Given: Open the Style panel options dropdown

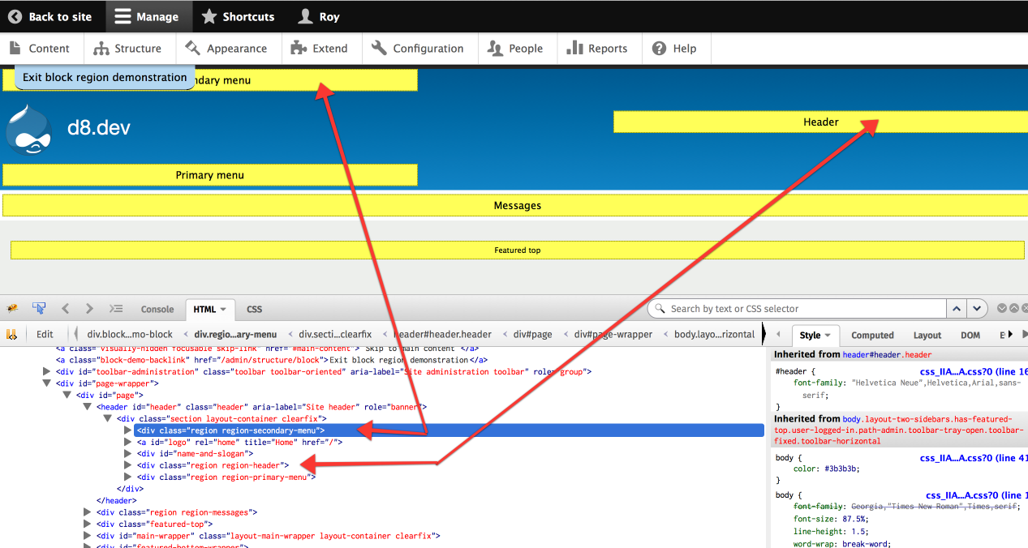Looking at the screenshot, I should click(x=828, y=336).
